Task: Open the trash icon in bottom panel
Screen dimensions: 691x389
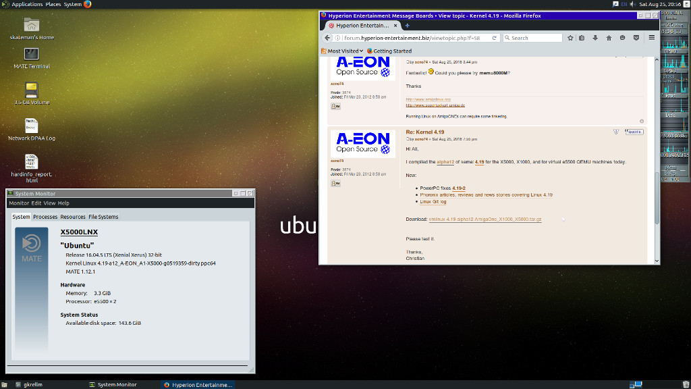Action: [x=686, y=384]
